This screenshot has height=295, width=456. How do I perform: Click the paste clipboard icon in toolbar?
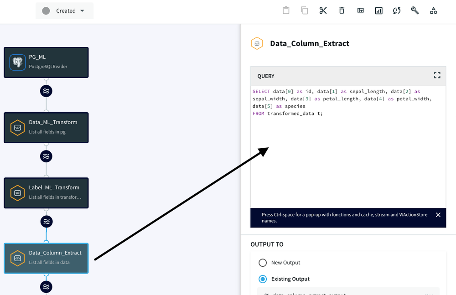286,10
